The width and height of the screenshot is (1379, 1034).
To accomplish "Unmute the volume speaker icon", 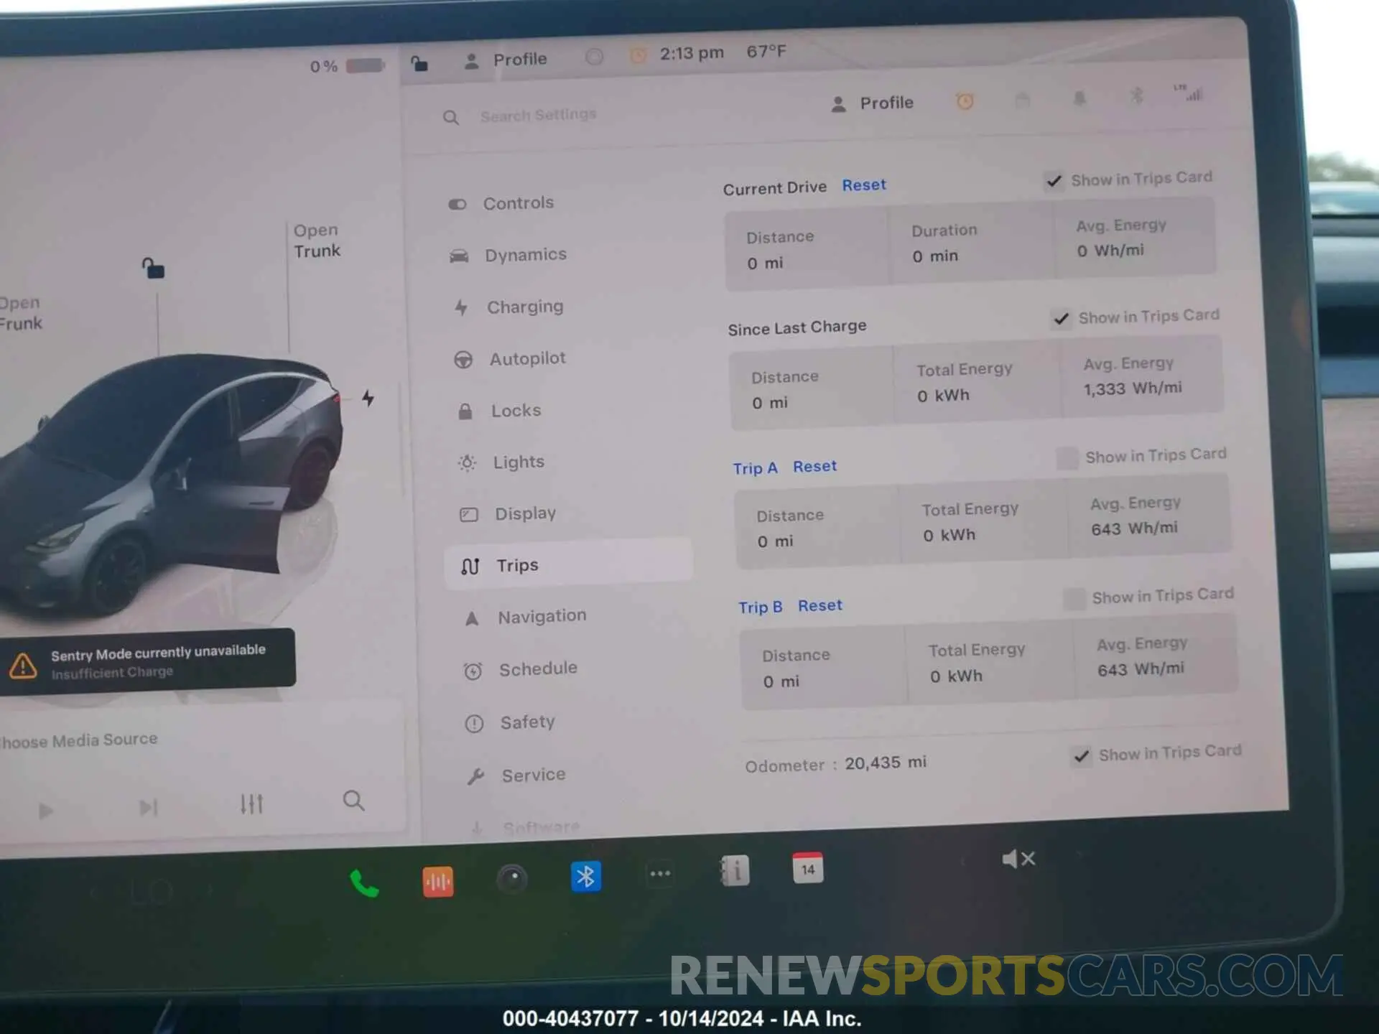I will (1018, 859).
